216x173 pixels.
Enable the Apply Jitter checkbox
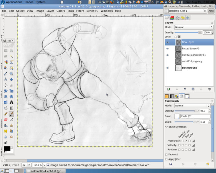(167, 159)
